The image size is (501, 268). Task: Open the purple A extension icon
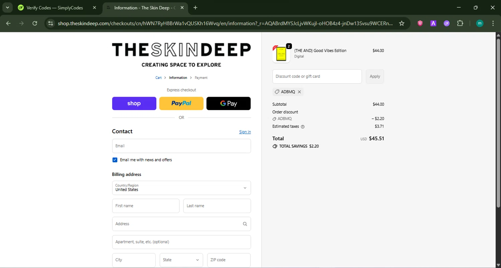coord(433,23)
